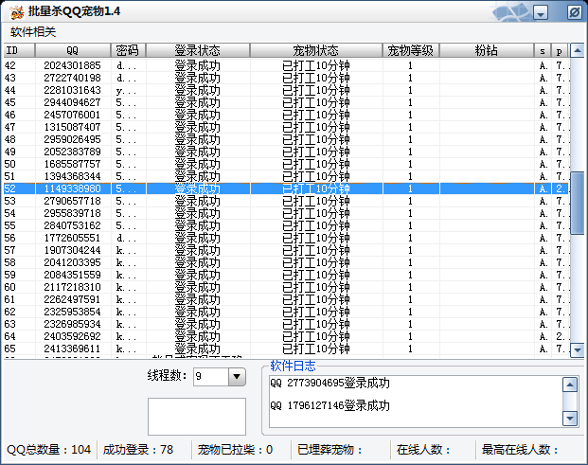Viewport: 588px width, 465px height.
Task: Select row with QQ 2281031643
Action: 286,90
